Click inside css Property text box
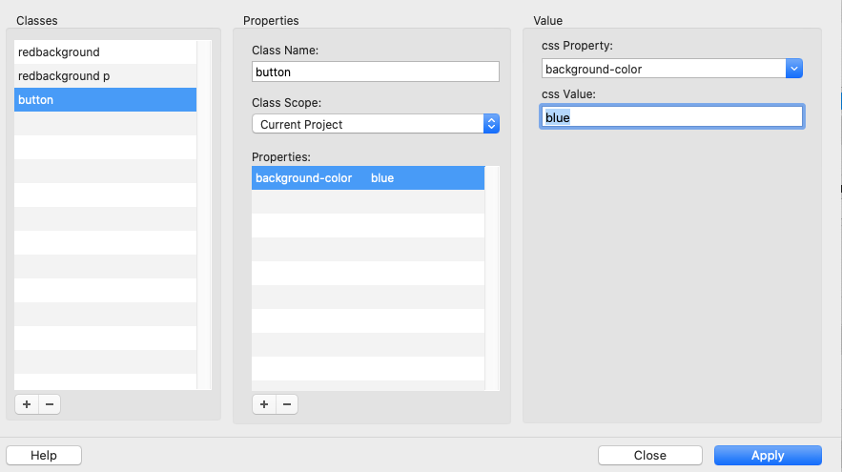 [663, 69]
